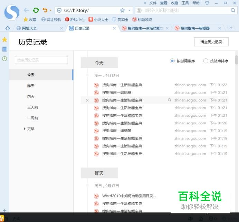Open the 帮助 menu
The height and width of the screenshot is (222, 239).
(196, 3)
